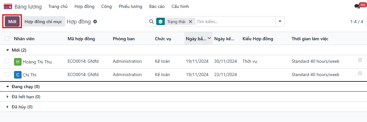
Task: Tick checkbox for Chị Thi row
Action: pyautogui.click(x=7, y=74)
